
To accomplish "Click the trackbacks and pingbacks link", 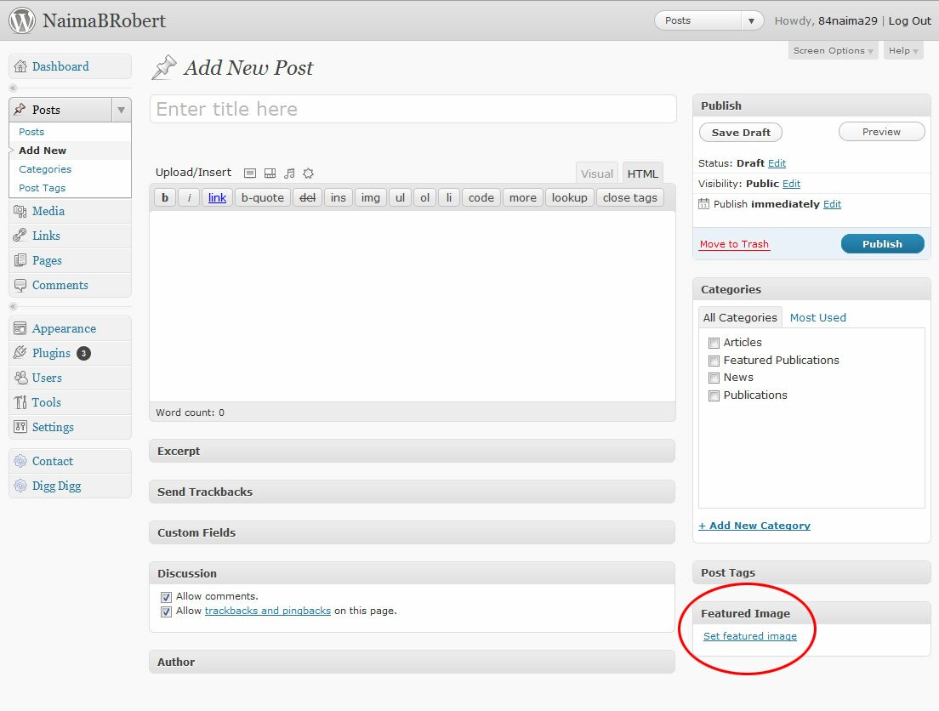I will click(268, 611).
